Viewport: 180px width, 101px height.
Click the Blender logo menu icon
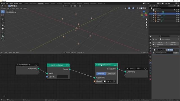pyautogui.click(x=2, y=3)
